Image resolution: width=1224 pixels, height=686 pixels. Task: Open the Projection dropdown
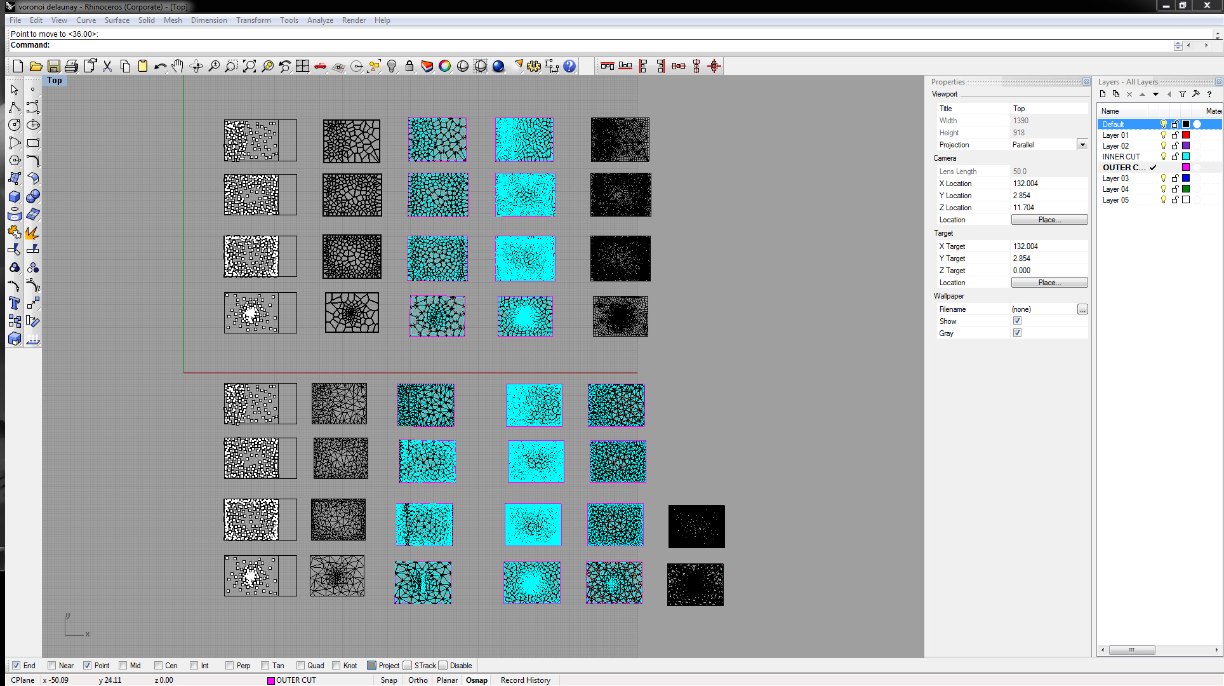click(1082, 145)
